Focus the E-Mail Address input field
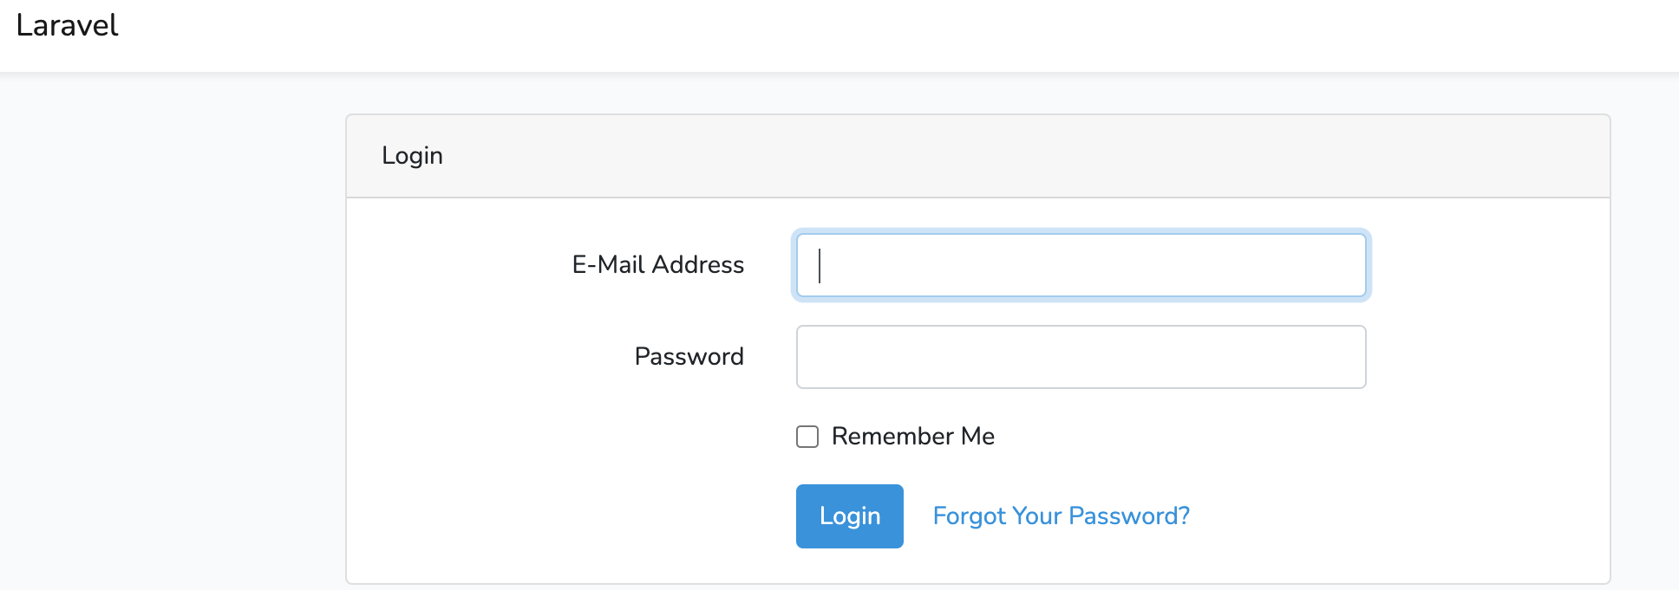Screen dimensions: 1679x590 point(1081,265)
